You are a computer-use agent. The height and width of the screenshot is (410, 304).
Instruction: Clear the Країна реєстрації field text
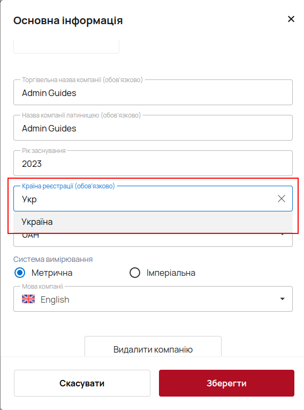(282, 199)
